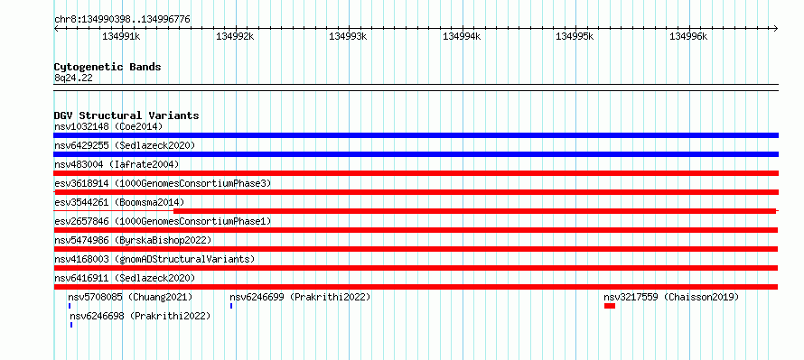Click the red nsv483004 variant bar
This screenshot has height=360, width=804.
(416, 173)
